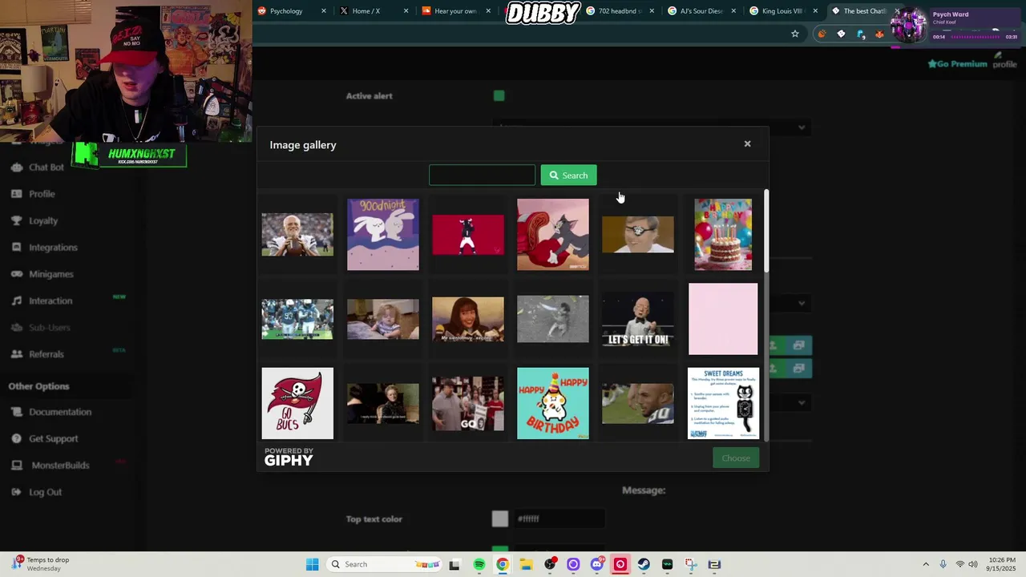Open Profile in the sidebar

[42, 194]
